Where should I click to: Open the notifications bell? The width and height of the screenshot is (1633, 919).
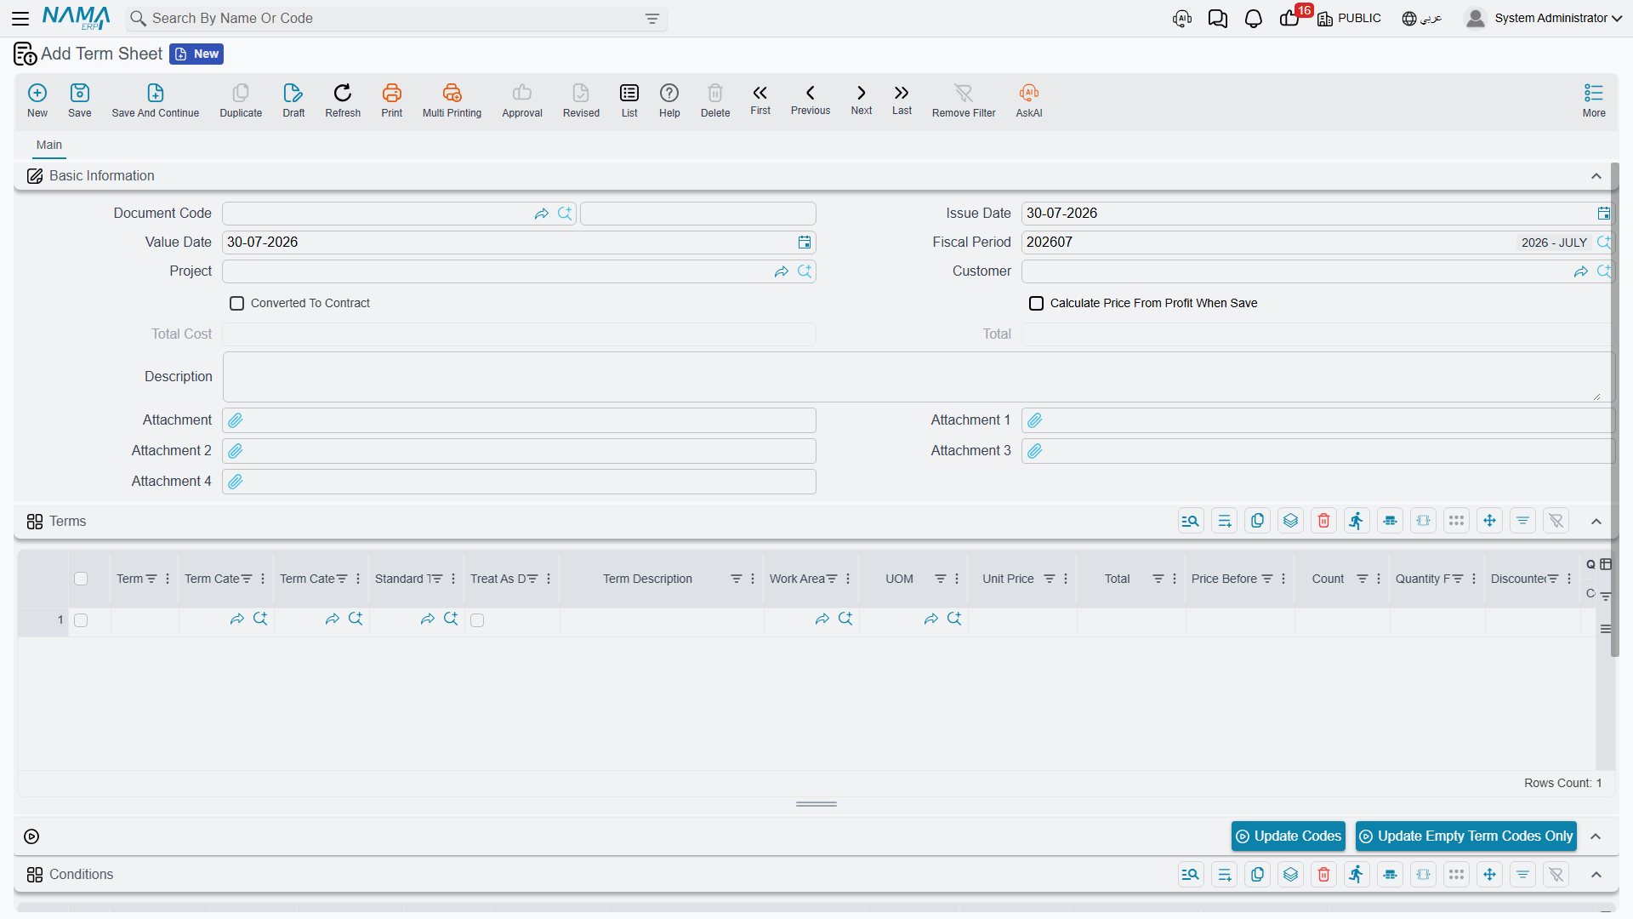1254,19
